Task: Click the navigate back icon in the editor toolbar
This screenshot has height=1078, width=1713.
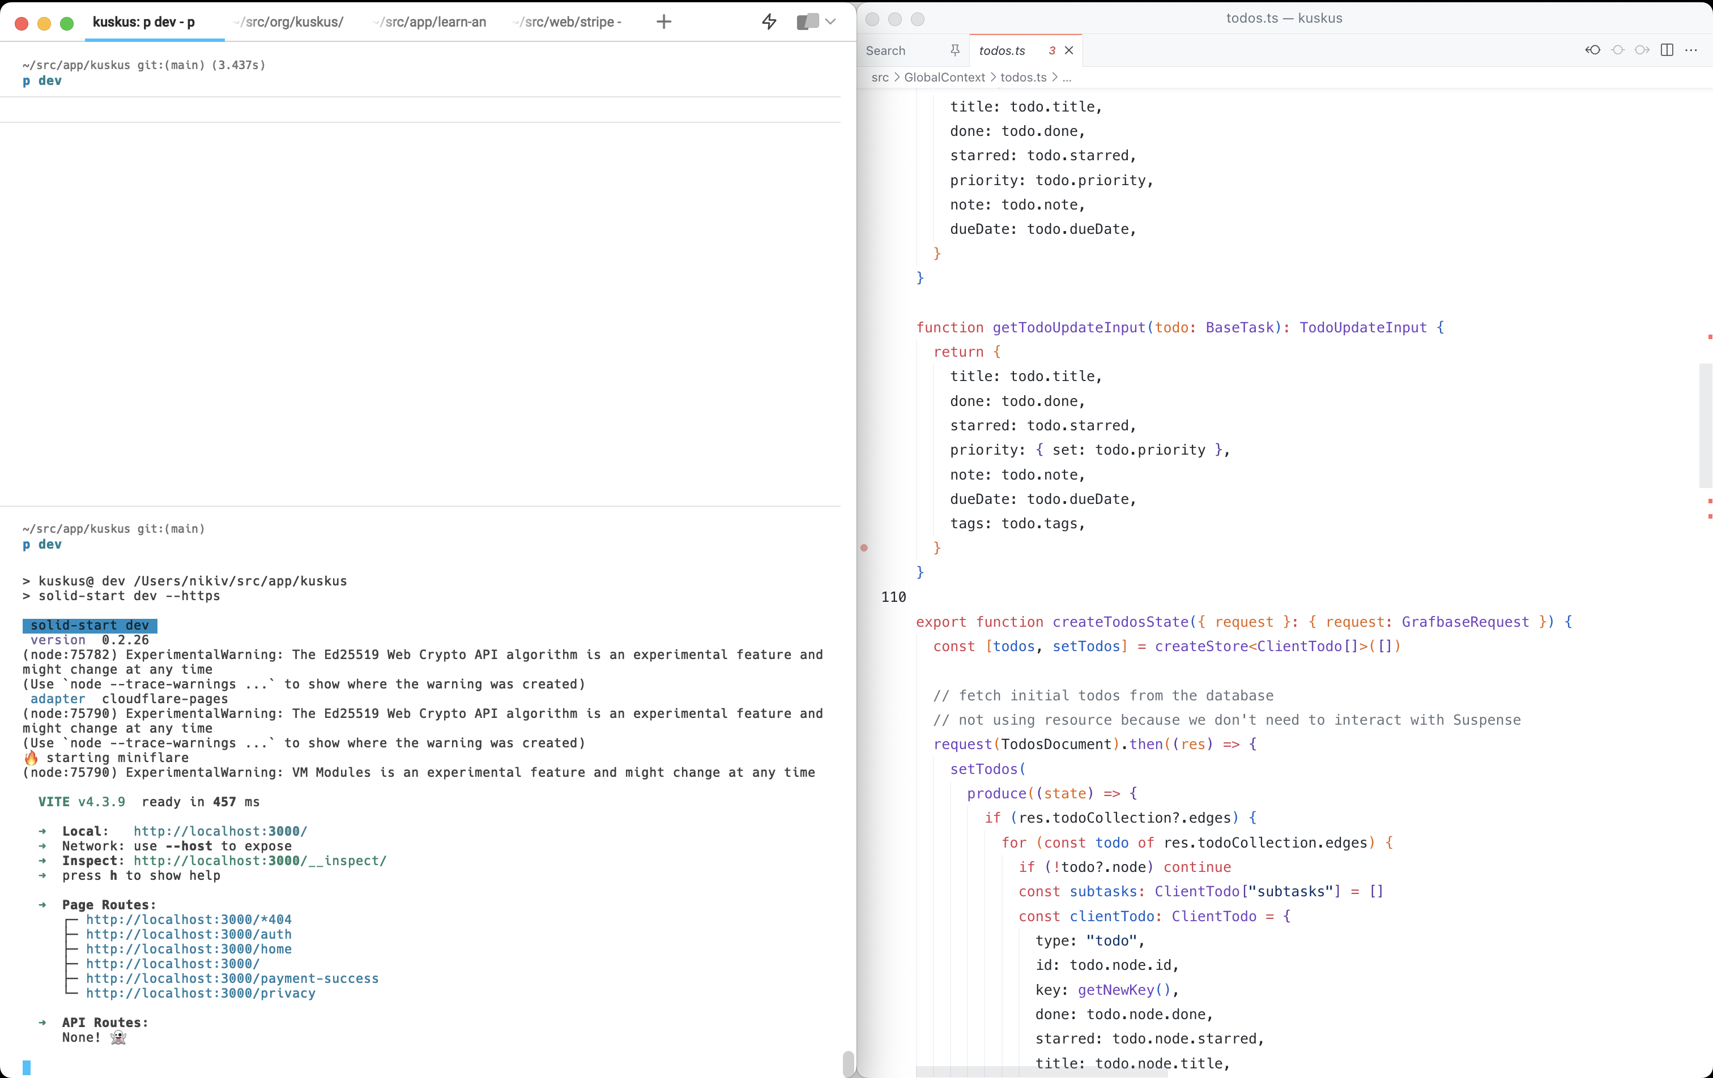Action: pos(1593,50)
